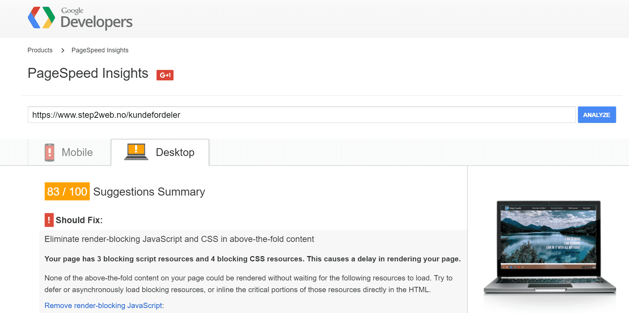Click the desktop laptop warning icon
This screenshot has width=629, height=313.
click(136, 152)
